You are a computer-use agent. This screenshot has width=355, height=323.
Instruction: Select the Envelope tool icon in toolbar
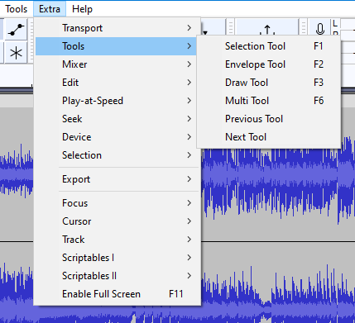[16, 30]
